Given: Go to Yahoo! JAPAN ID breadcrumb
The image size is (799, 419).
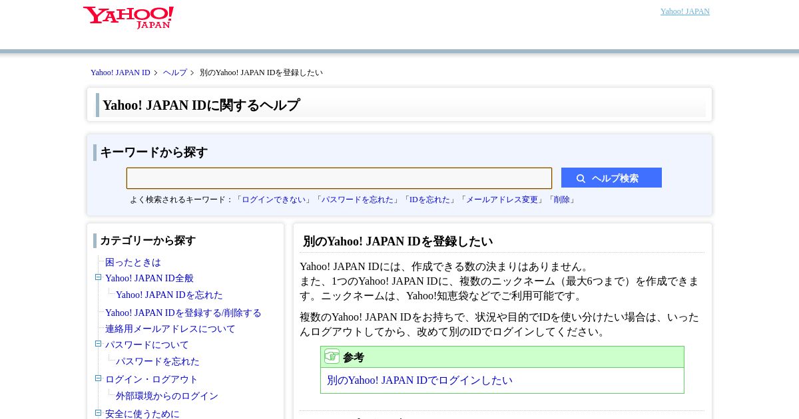Looking at the screenshot, I should point(121,72).
